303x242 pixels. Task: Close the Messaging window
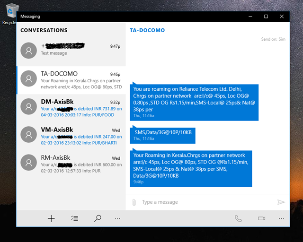[282, 17]
